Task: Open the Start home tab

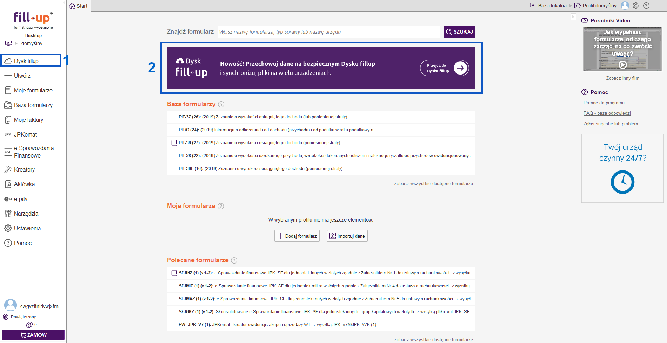Action: click(79, 6)
